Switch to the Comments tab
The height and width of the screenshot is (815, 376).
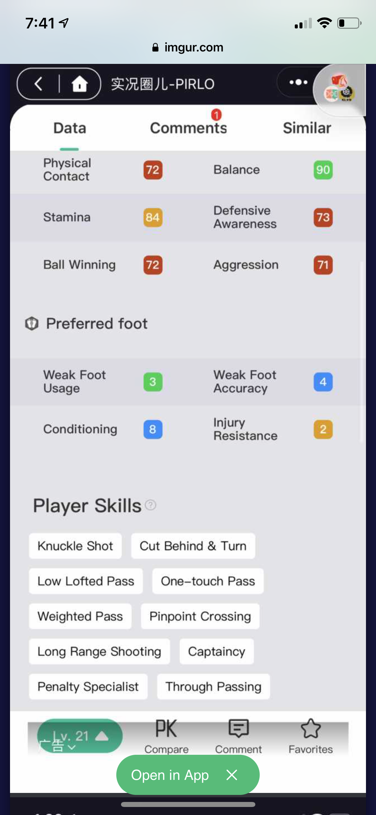pyautogui.click(x=189, y=128)
